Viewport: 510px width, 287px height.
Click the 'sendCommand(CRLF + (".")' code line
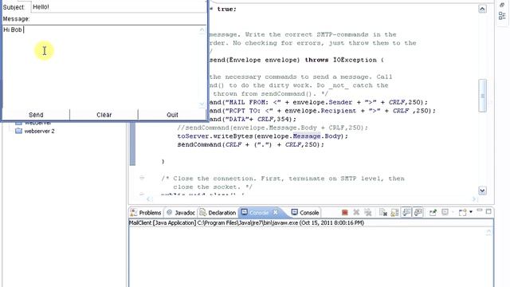(x=250, y=144)
